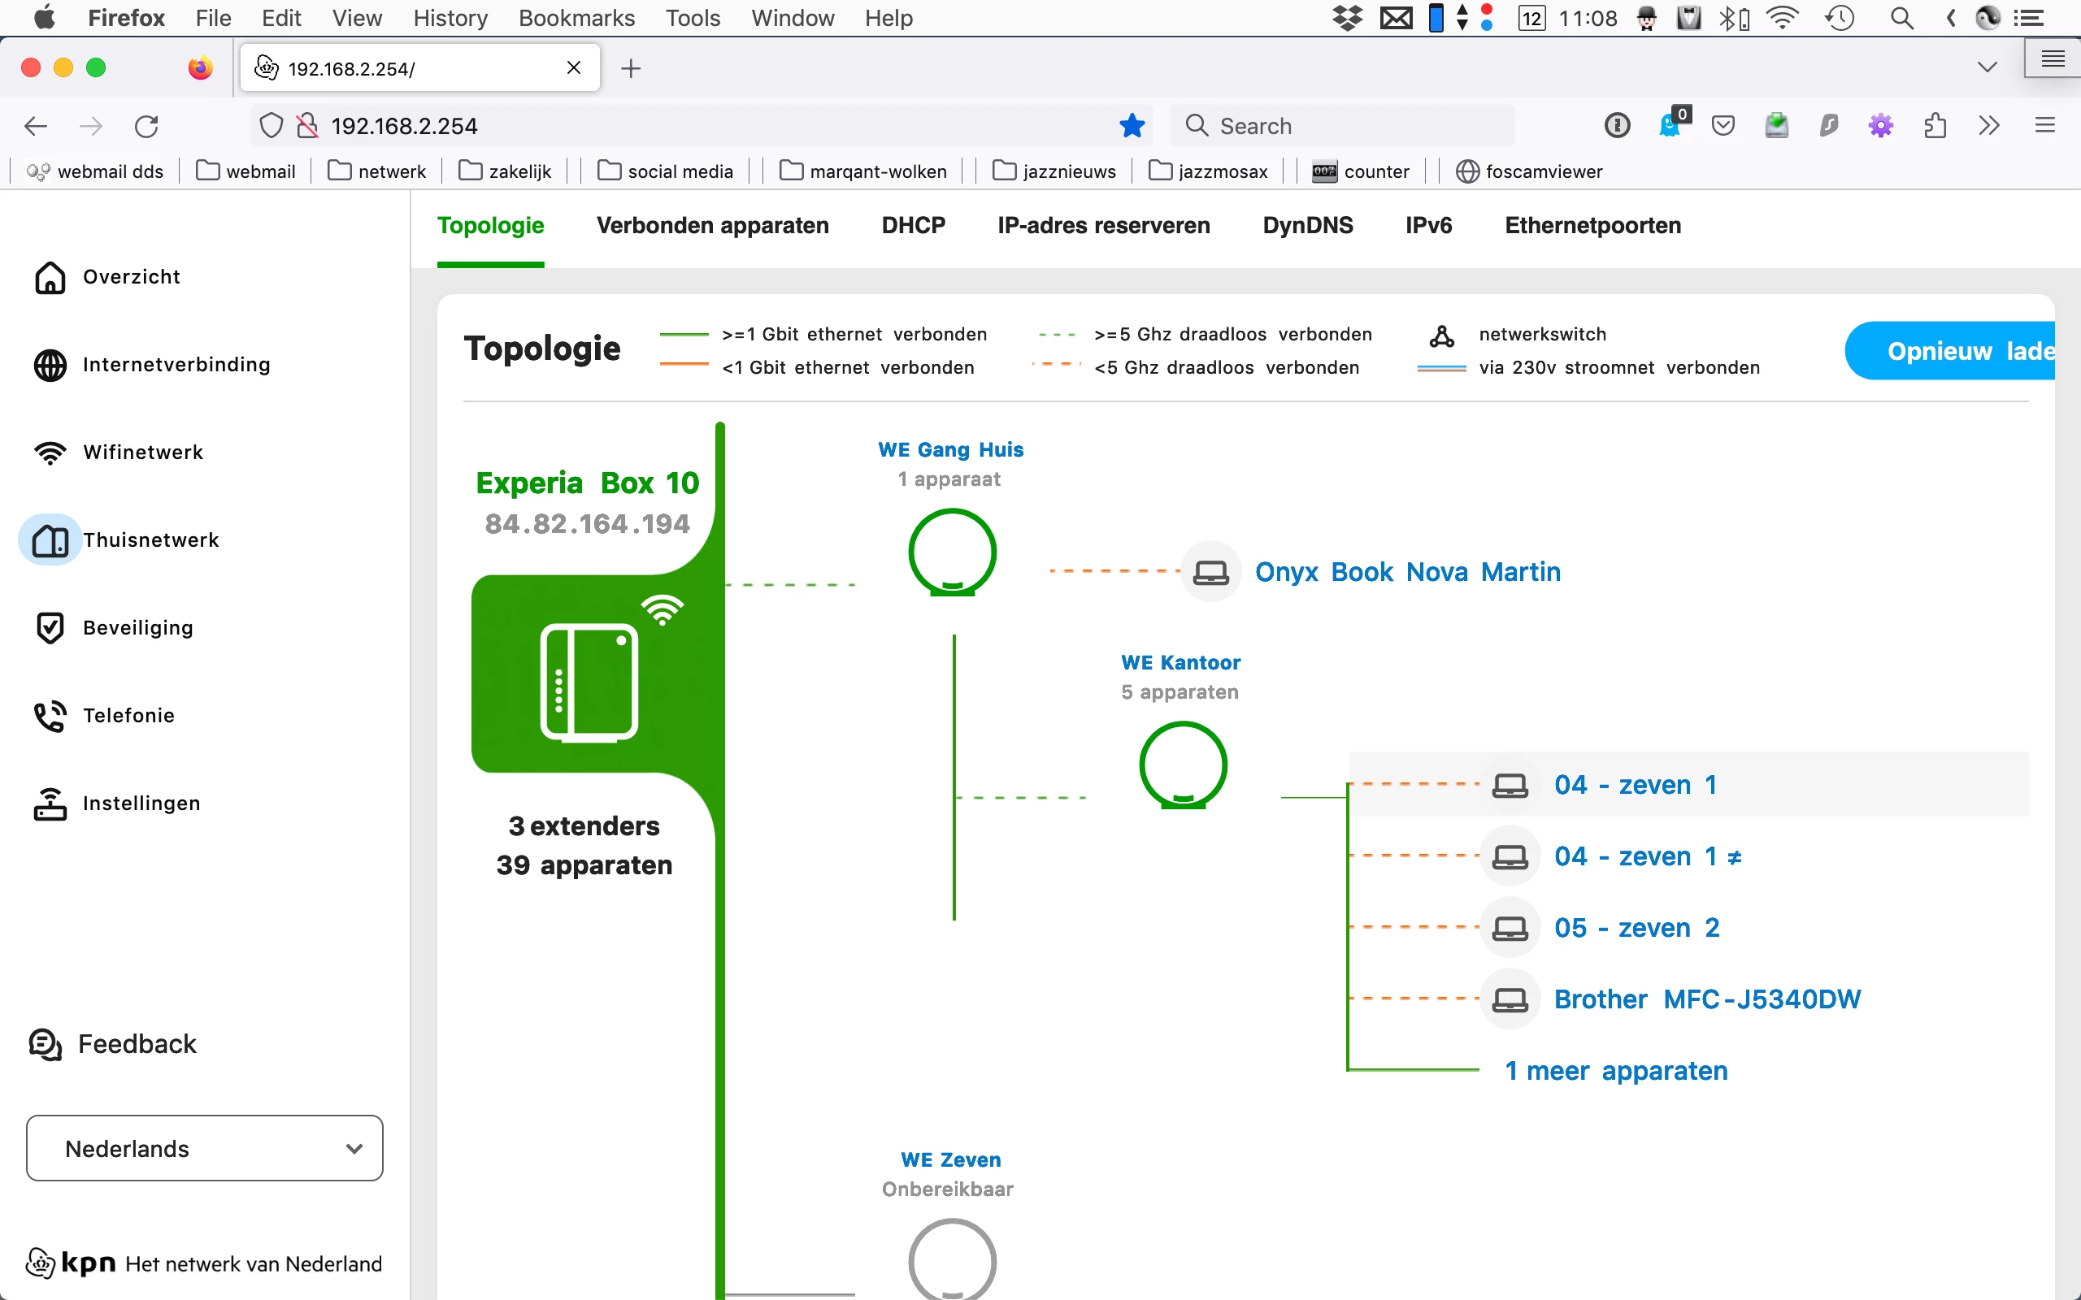Open the Bookmarks menu in the menu bar

click(x=576, y=18)
